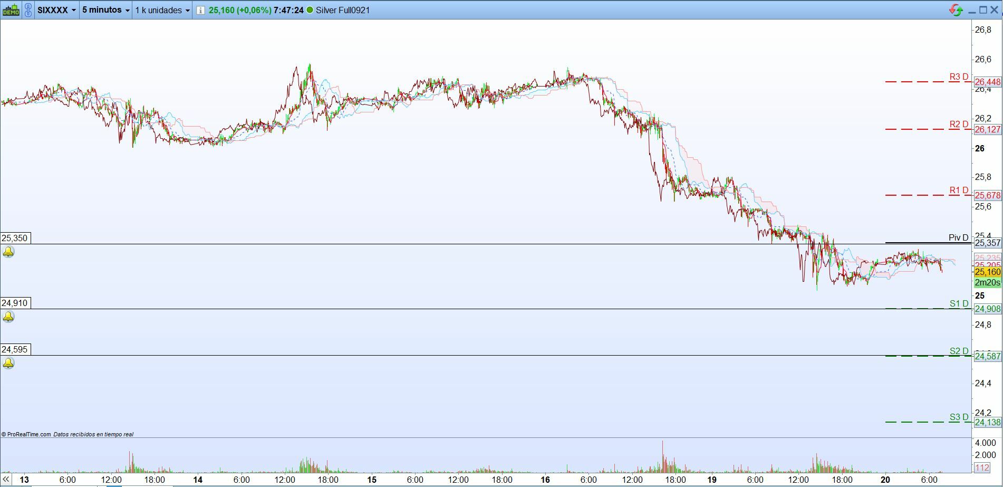Click the yellow 25,160 current price tag
Screen dimensions: 1003x487
[988, 272]
